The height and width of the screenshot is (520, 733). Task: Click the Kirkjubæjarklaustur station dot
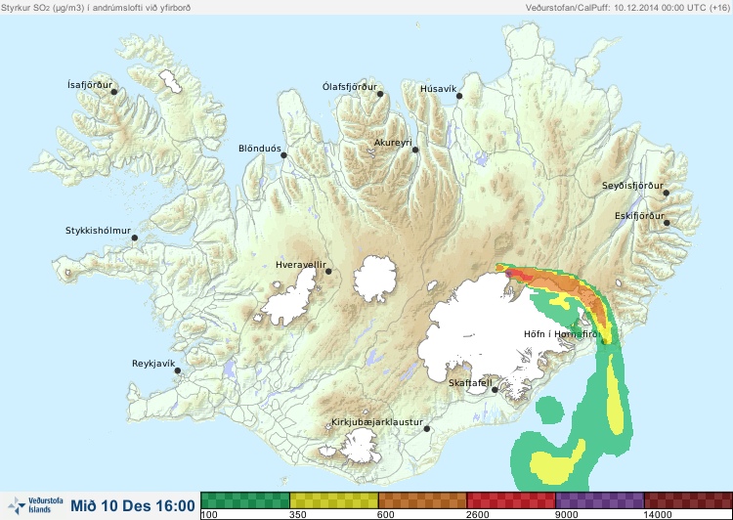tap(426, 428)
